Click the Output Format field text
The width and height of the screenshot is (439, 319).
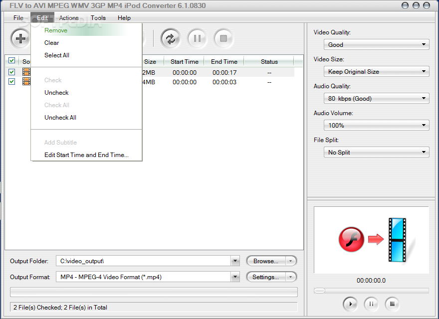[x=111, y=277]
